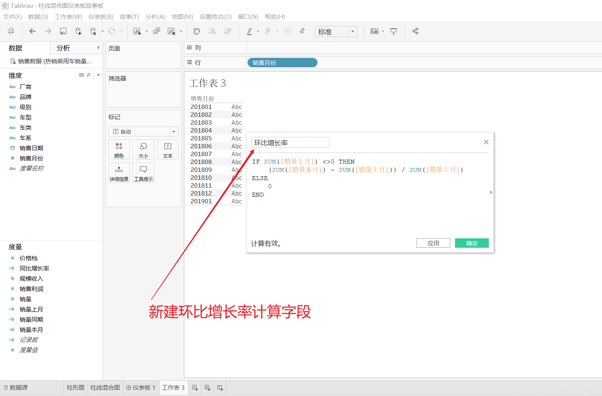This screenshot has height=396, width=602.
Task: Open dropdown arrow beside highlight pen
Action: click(x=258, y=31)
